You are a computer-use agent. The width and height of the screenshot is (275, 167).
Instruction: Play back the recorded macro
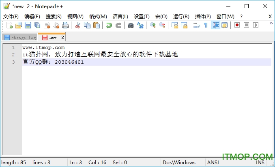tap(256, 25)
